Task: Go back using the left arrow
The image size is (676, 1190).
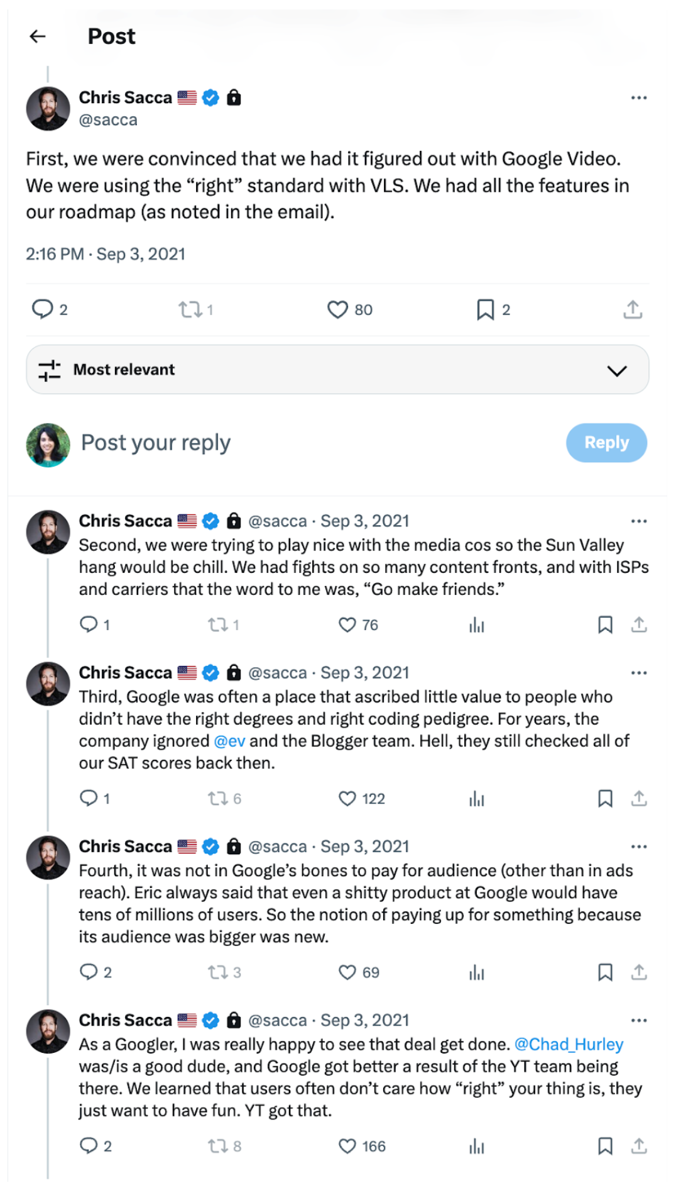Action: 38,36
